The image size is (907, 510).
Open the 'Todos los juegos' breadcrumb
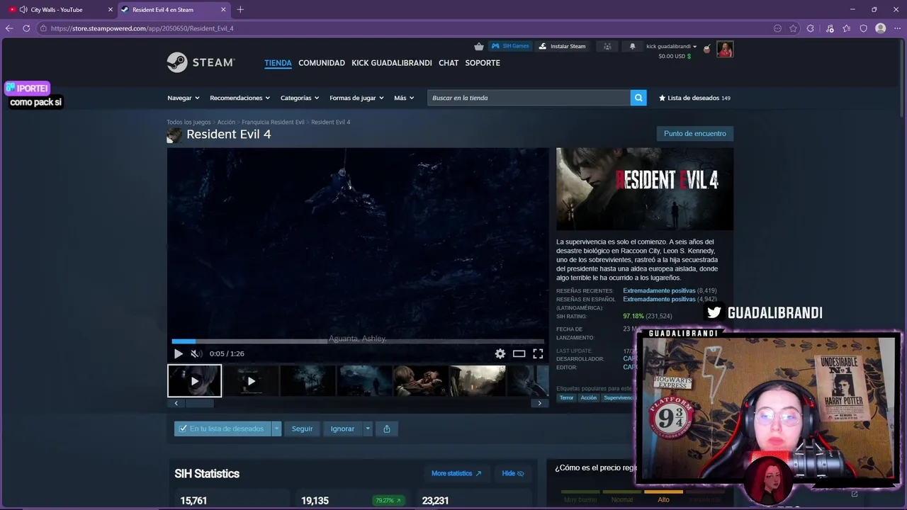pos(188,122)
